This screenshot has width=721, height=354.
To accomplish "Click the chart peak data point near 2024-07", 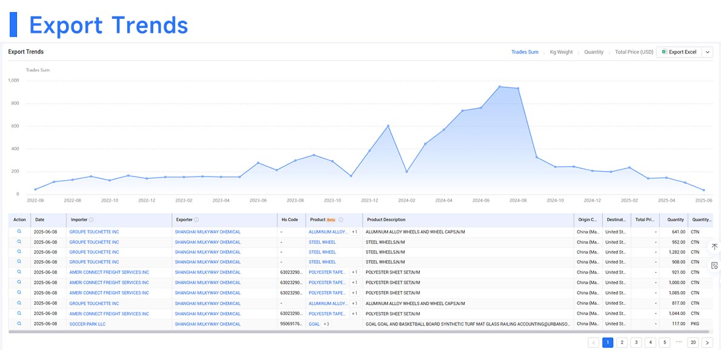I will 499,87.
